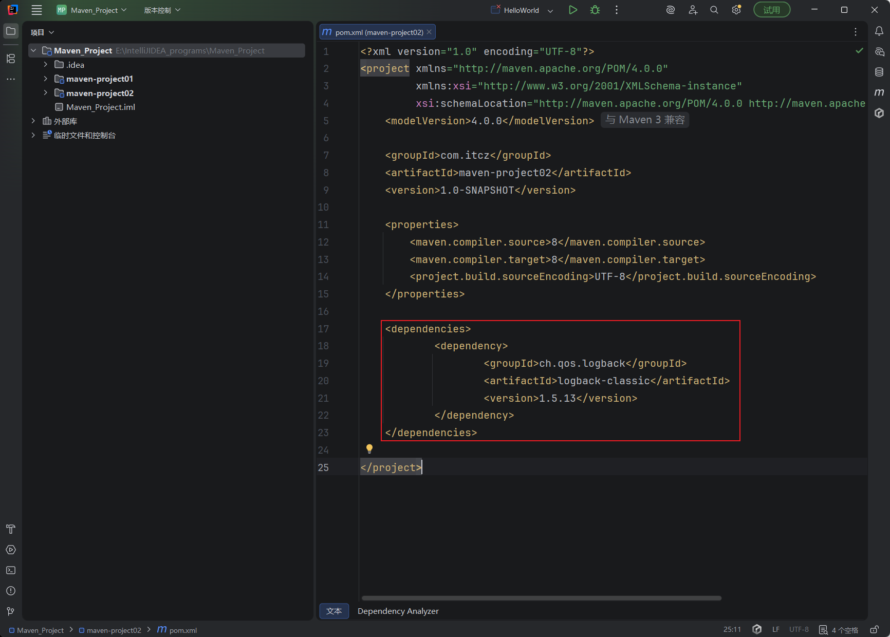
Task: Open more run actions menu
Action: pos(617,10)
